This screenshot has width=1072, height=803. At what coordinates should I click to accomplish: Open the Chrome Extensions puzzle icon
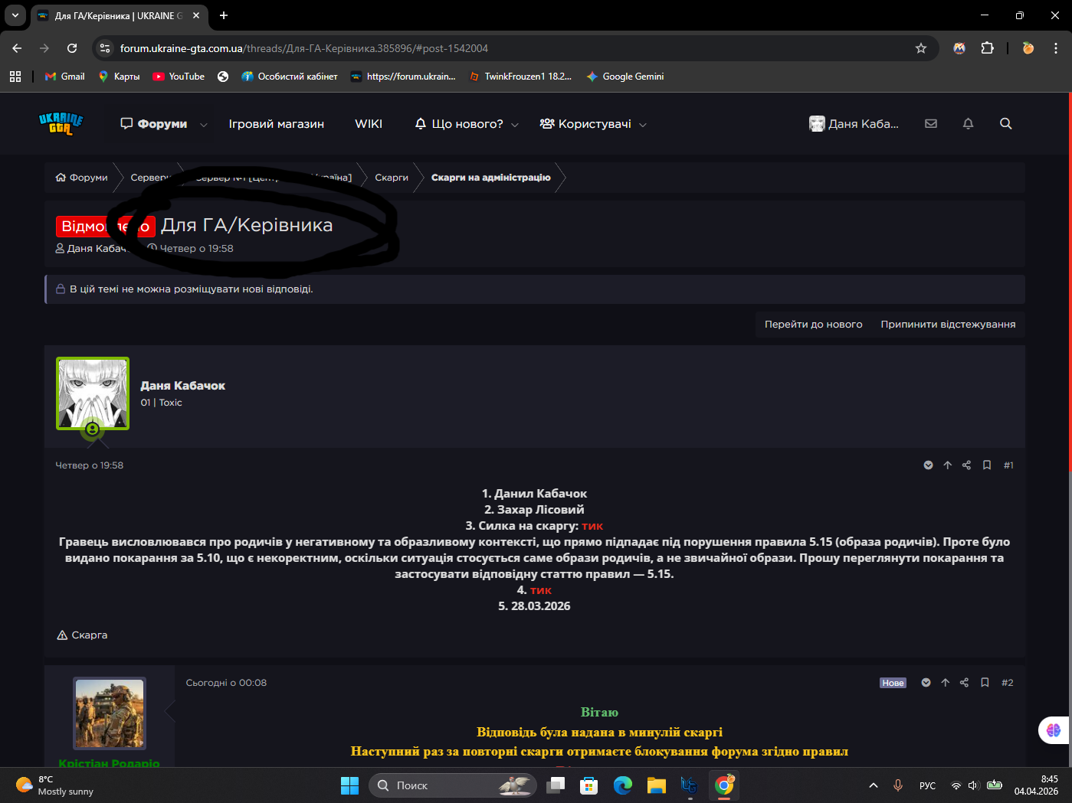pos(988,48)
